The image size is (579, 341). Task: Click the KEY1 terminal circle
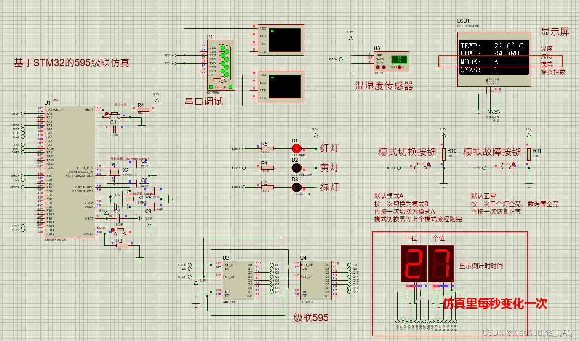(x=400, y=168)
